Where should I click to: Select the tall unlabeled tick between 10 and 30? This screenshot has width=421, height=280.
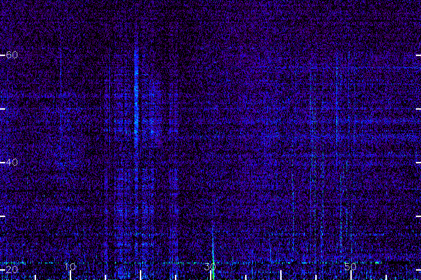(140, 275)
